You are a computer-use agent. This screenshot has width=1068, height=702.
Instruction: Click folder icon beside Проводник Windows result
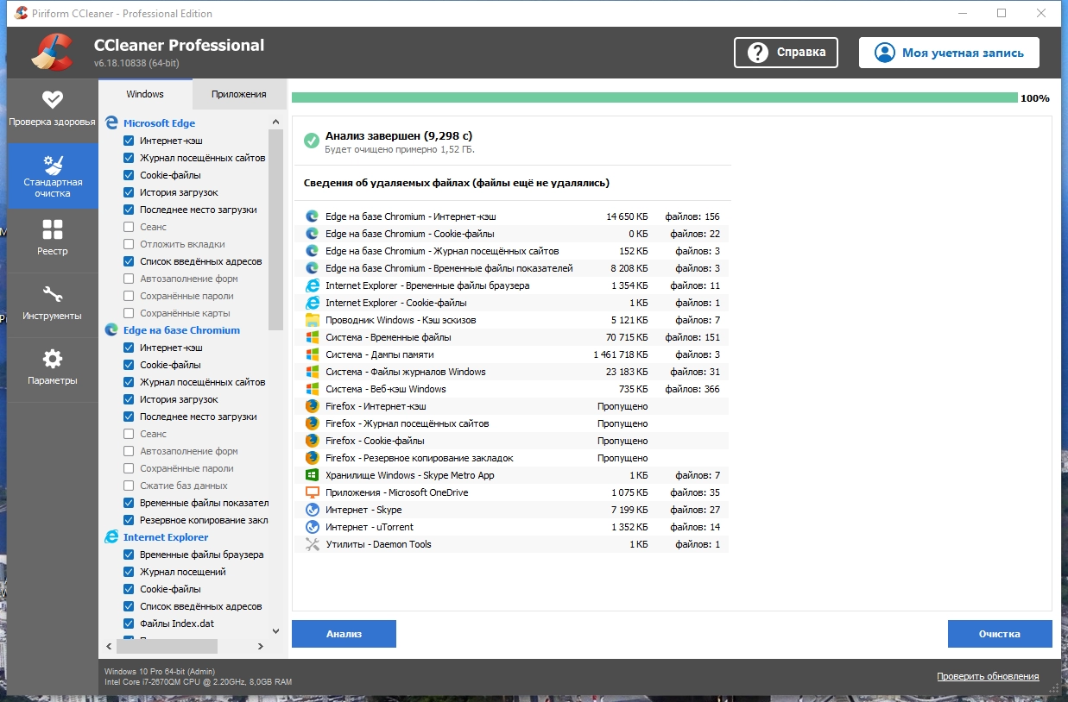tap(312, 320)
